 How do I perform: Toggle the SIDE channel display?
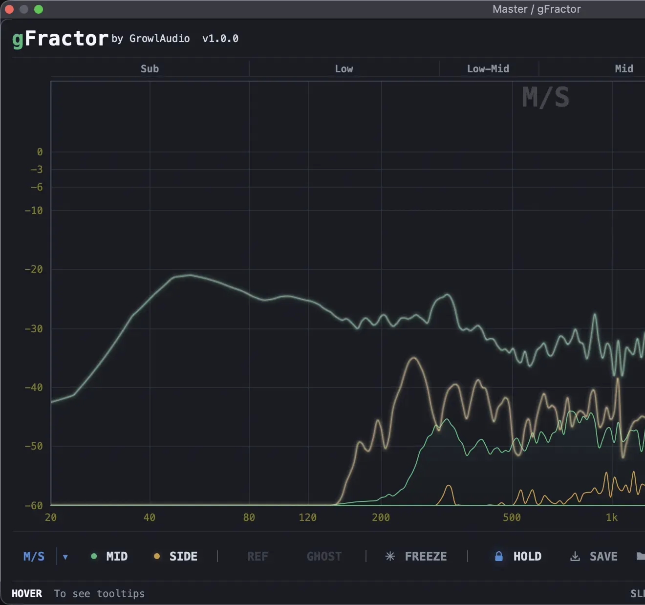(183, 556)
